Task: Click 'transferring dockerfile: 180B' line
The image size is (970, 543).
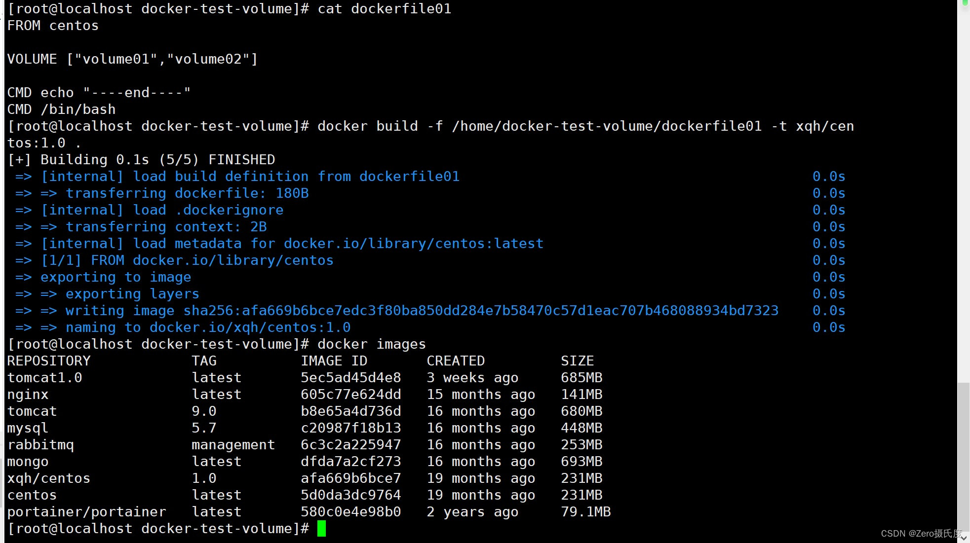Action: click(162, 193)
